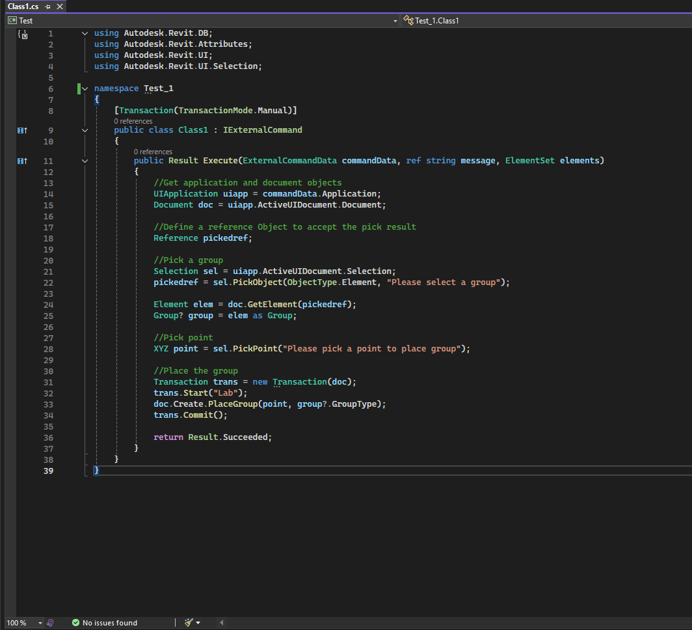Open references for Execute via CodeLens
This screenshot has width=692, height=630.
153,151
